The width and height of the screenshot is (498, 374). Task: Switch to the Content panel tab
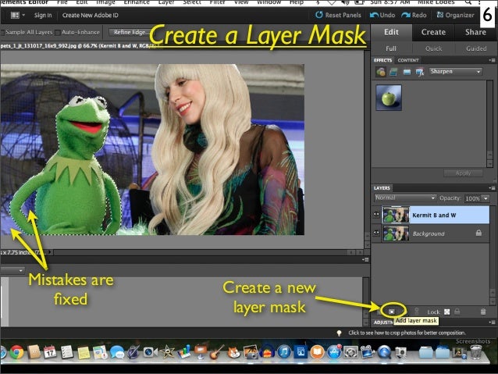(x=408, y=59)
